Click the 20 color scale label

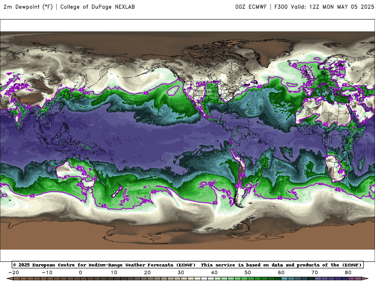pyautogui.click(x=147, y=273)
